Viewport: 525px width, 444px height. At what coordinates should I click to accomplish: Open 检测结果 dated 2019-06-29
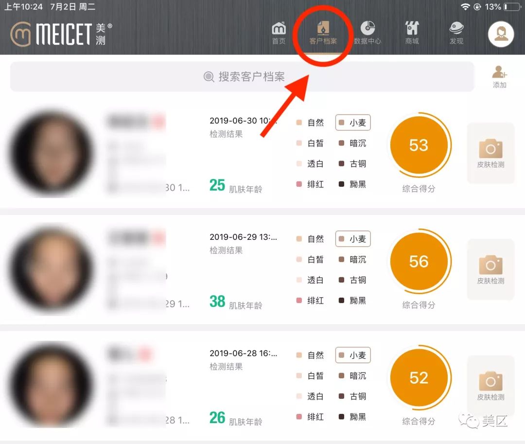point(226,250)
